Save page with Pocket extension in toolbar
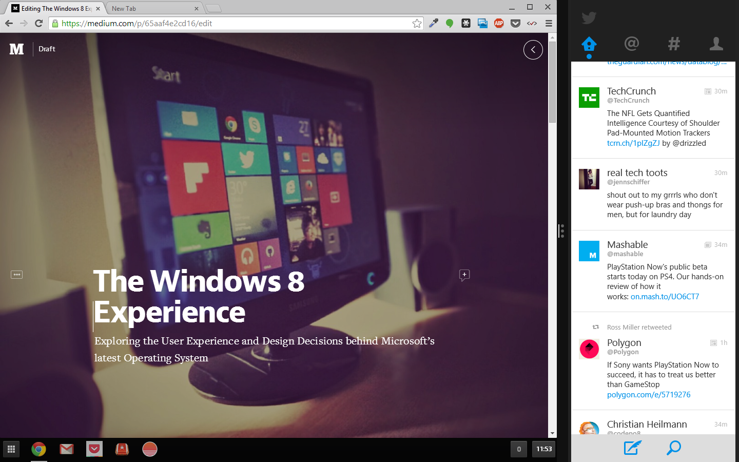The width and height of the screenshot is (739, 462). 515,23
